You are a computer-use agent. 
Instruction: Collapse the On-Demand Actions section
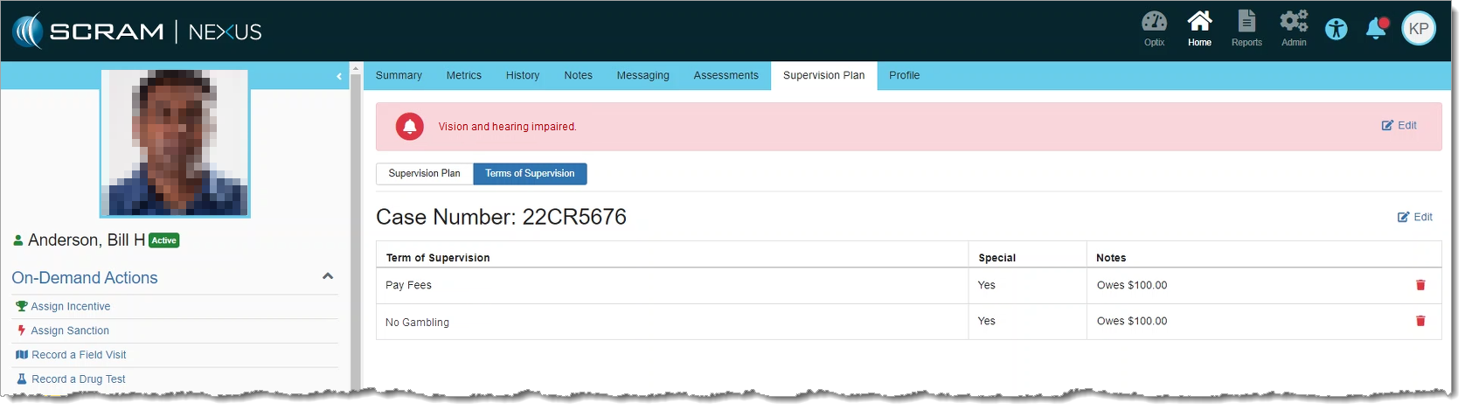328,276
